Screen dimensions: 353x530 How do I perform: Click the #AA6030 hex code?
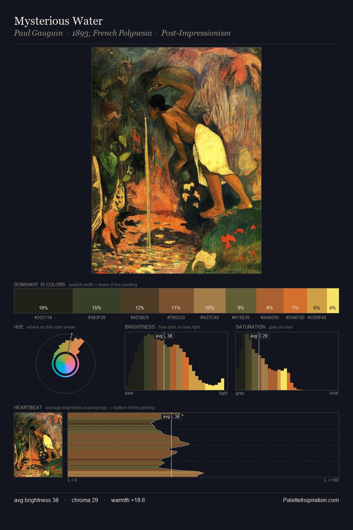coord(270,318)
